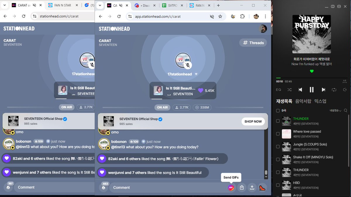Click Is It Still Beautiful song cover thumbnail

(158, 90)
